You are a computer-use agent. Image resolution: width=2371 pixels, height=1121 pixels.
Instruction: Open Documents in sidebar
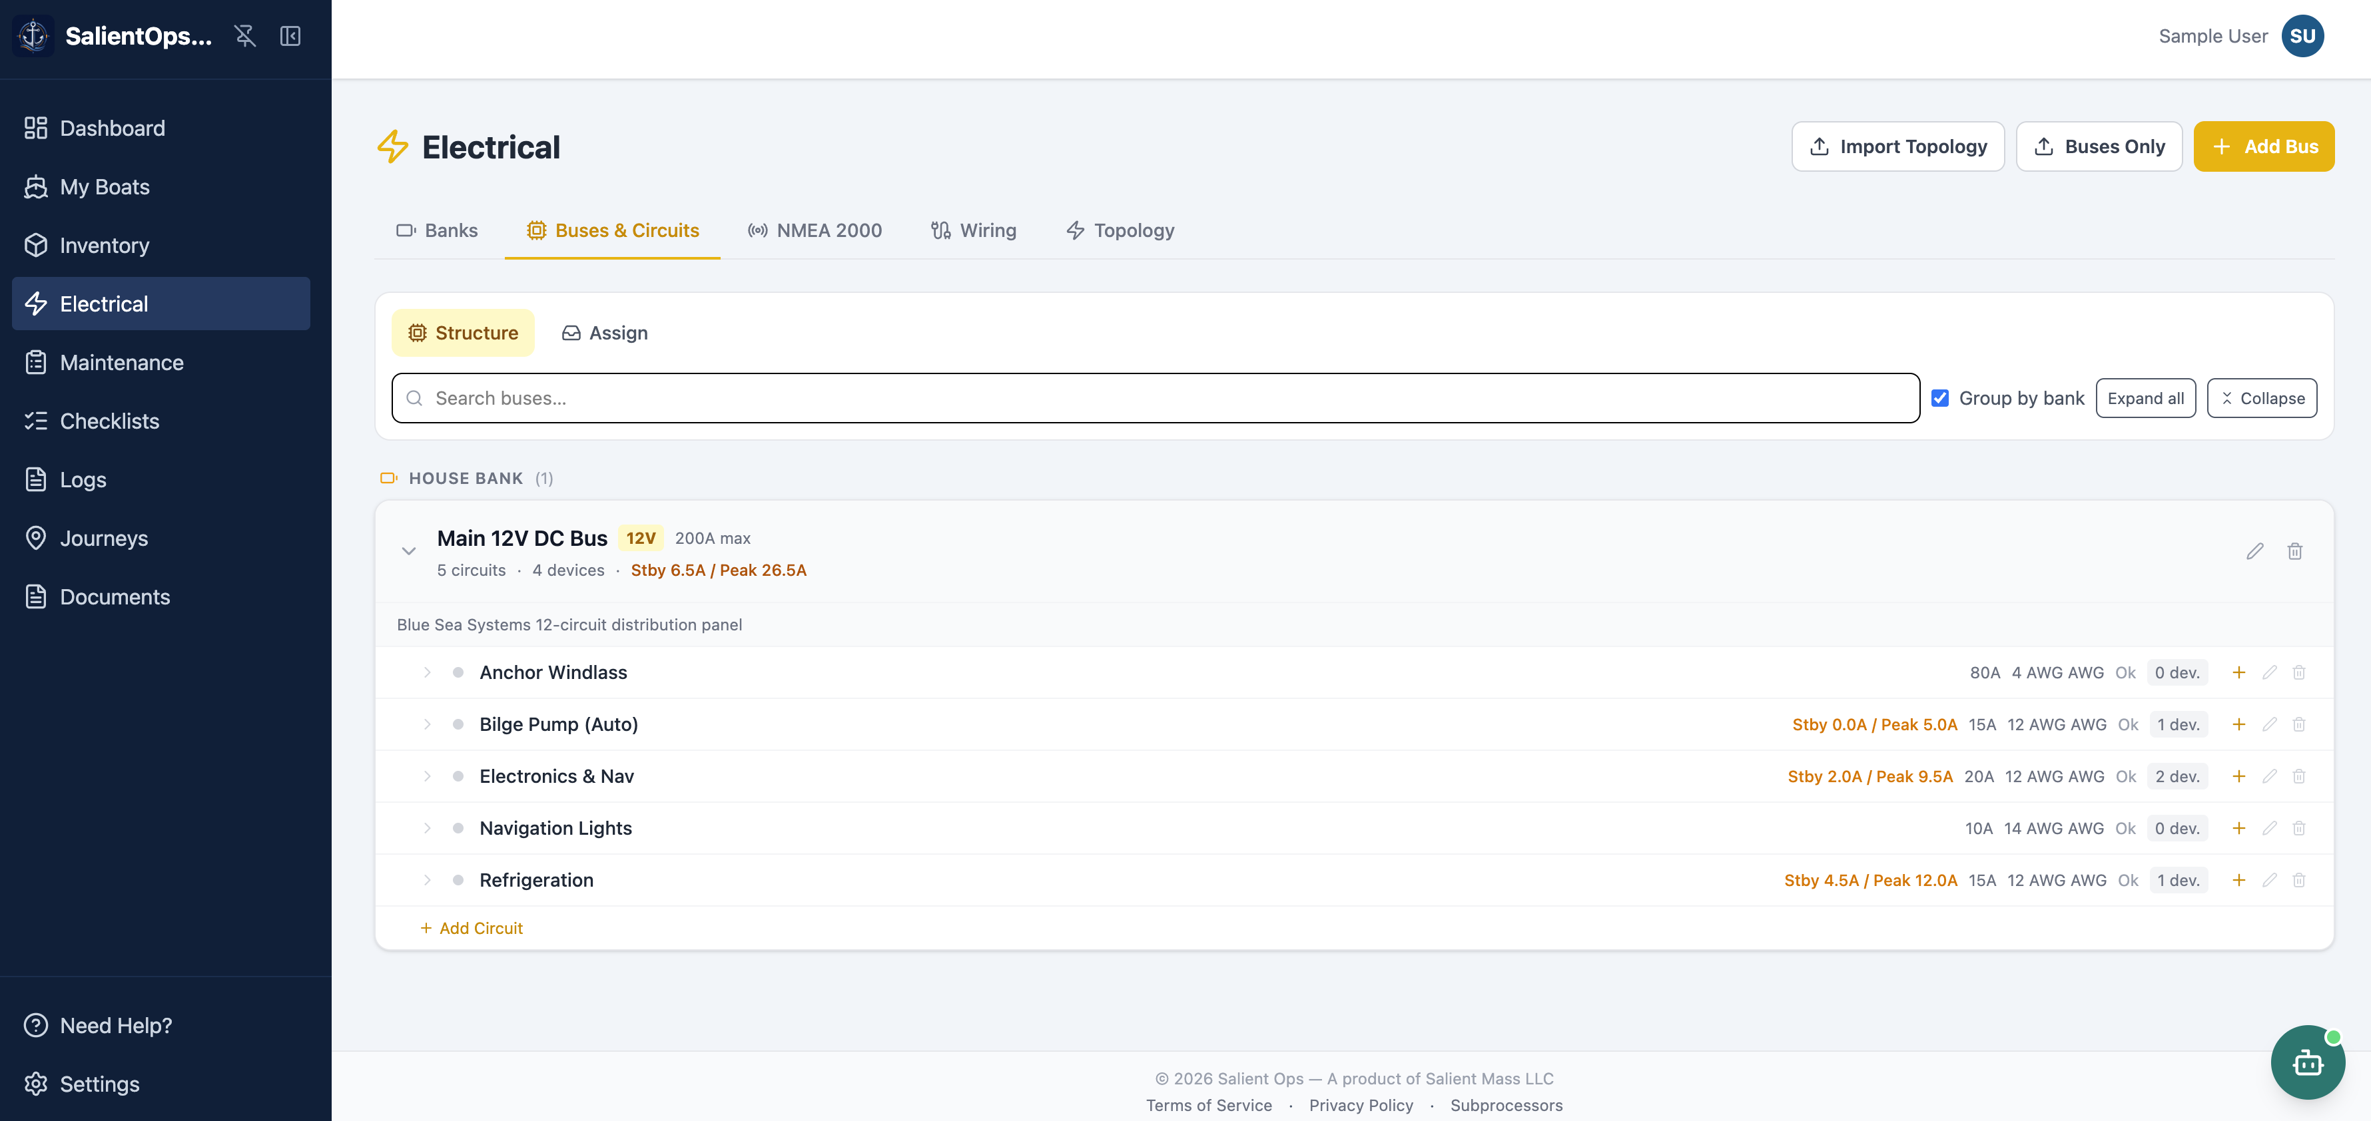161,597
